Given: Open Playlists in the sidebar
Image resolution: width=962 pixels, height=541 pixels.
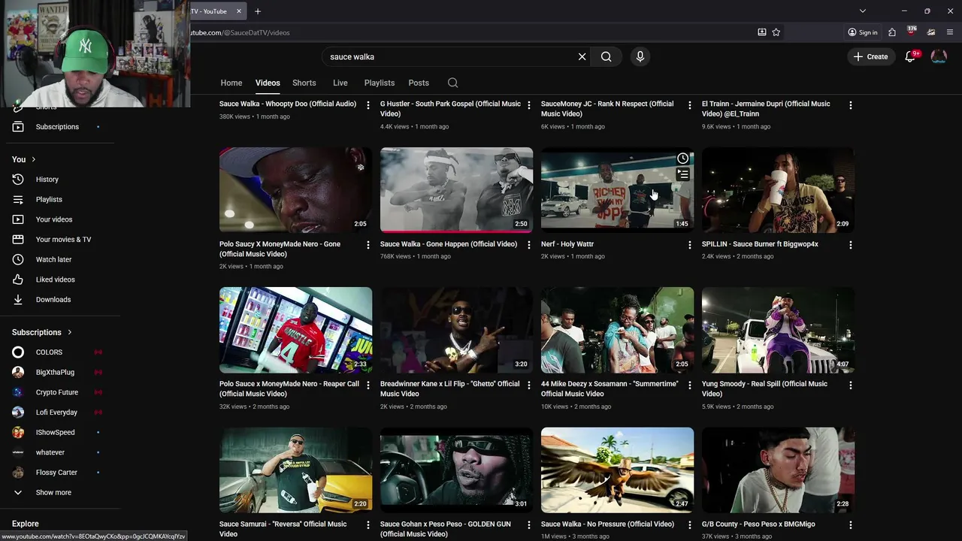Looking at the screenshot, I should pyautogui.click(x=59, y=199).
